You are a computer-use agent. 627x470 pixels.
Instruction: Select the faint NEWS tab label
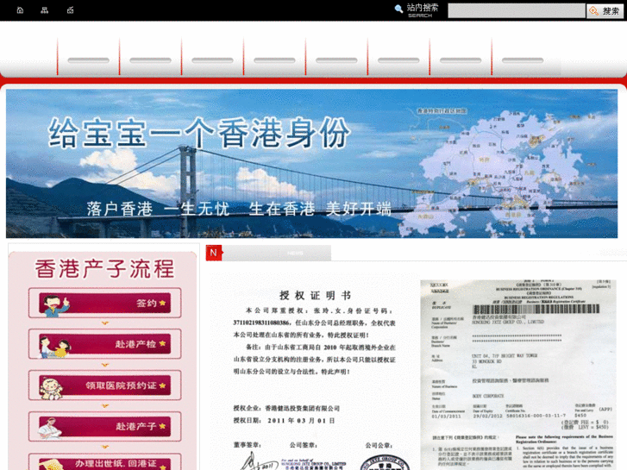[295, 254]
